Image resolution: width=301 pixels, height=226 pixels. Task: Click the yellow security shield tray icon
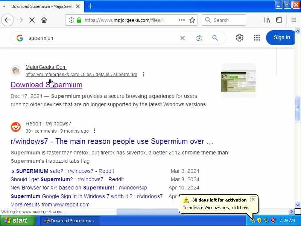point(259,220)
